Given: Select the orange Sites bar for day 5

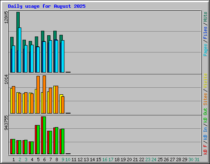Looking at the screenshot, I should pos(38,95).
